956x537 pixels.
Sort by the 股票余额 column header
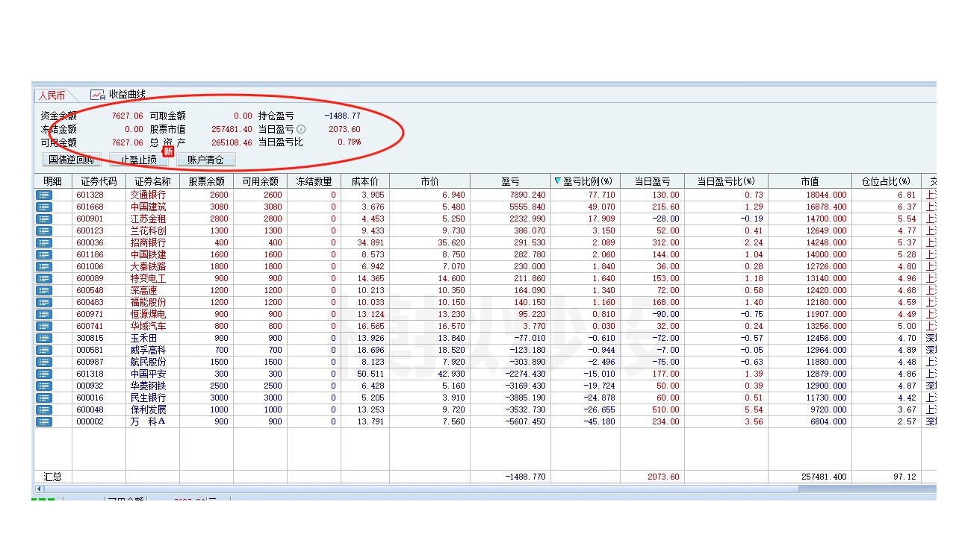coord(207,181)
